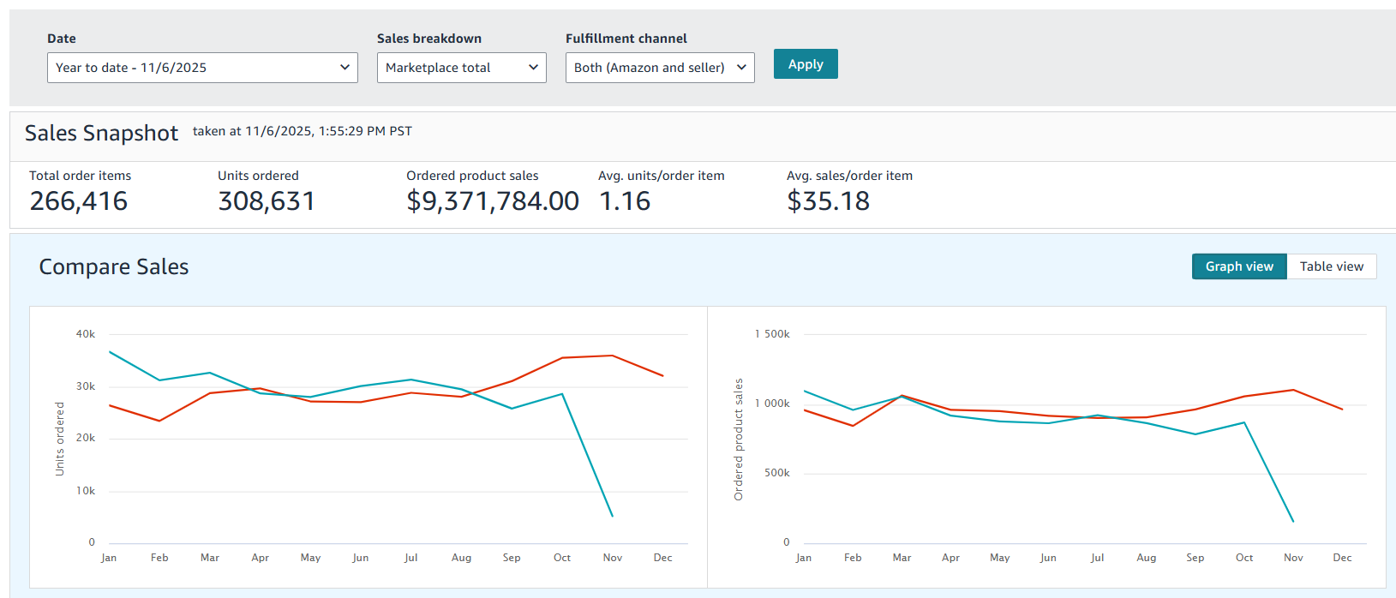Click the Apply button
The height and width of the screenshot is (598, 1396).
pyautogui.click(x=805, y=64)
